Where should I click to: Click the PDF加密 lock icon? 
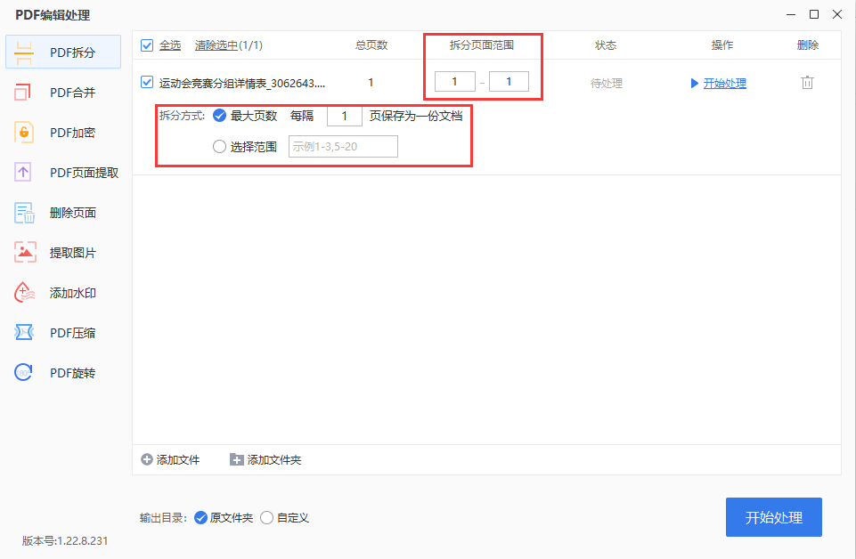point(23,132)
